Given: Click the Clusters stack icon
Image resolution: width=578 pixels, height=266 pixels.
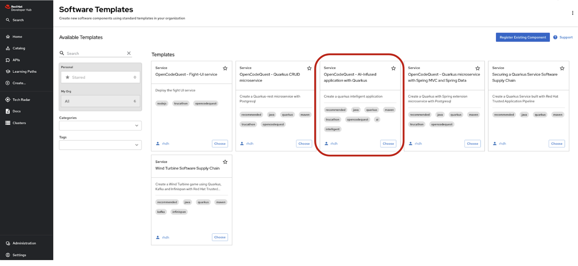Looking at the screenshot, I should coord(8,123).
